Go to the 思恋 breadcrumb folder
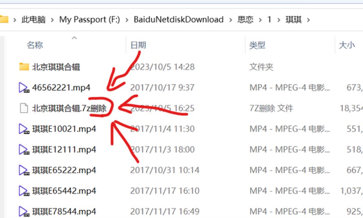 (245, 20)
